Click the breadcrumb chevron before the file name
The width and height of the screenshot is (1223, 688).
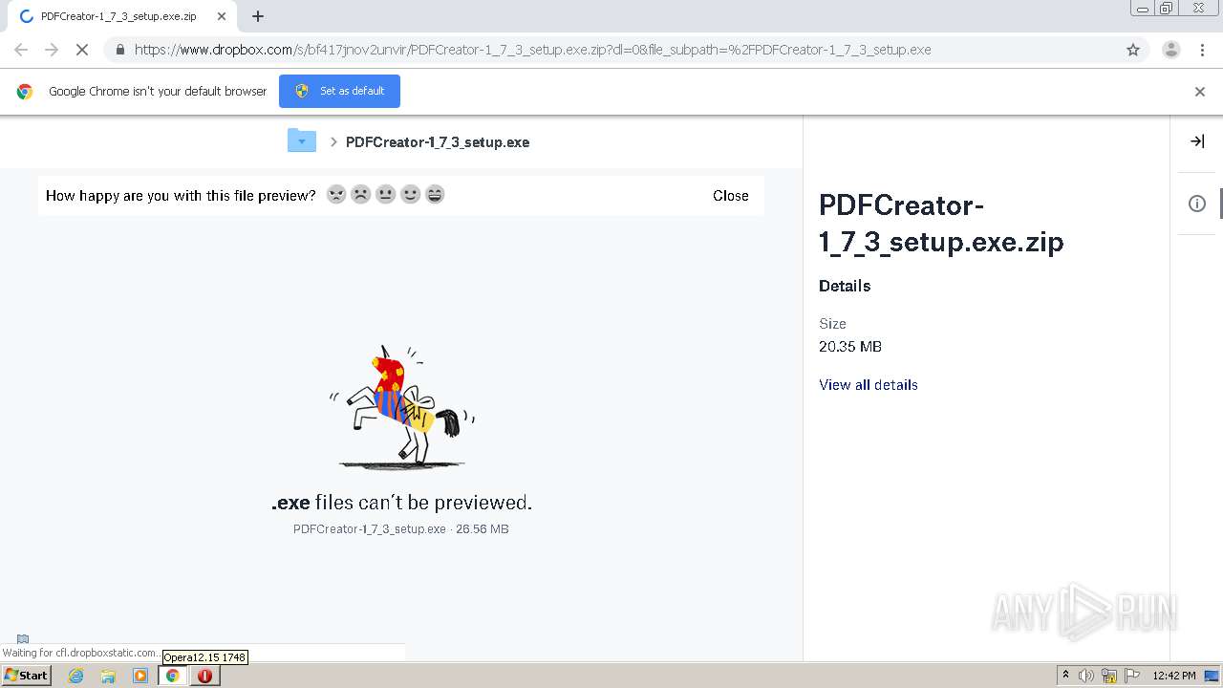point(333,141)
